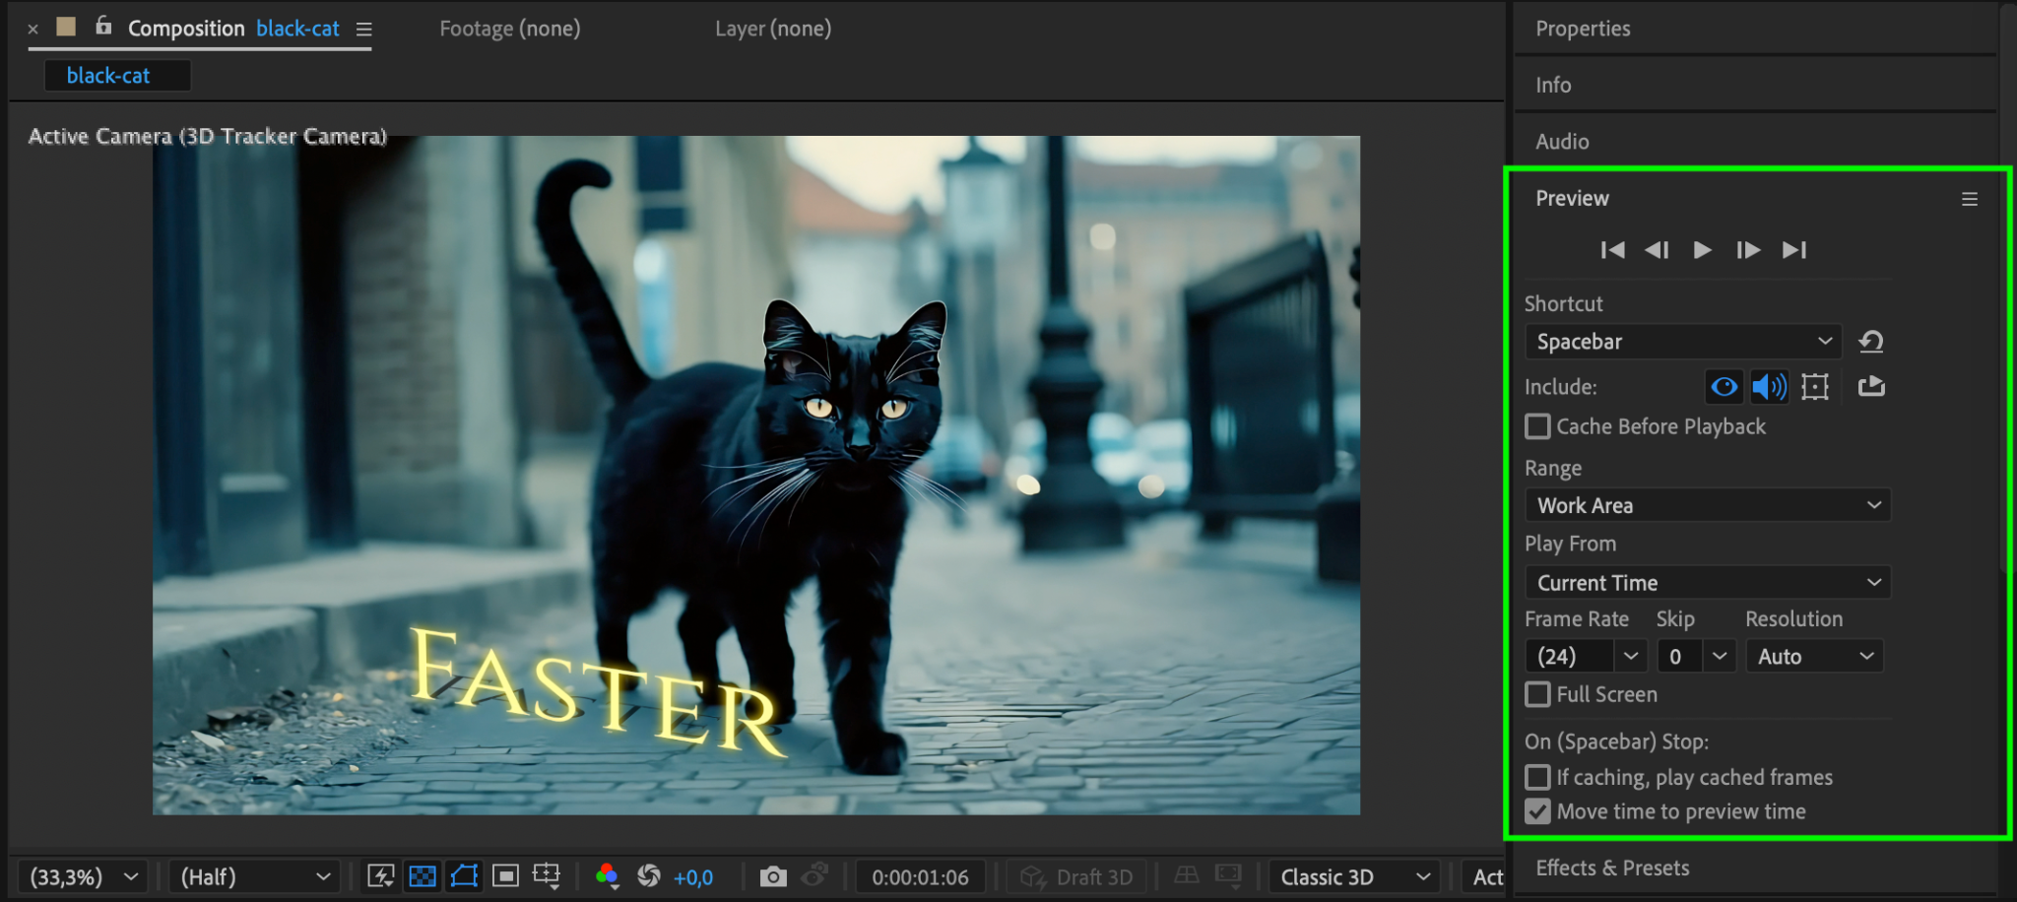
Task: Open the Classic 3D renderer dropdown
Action: point(1354,876)
